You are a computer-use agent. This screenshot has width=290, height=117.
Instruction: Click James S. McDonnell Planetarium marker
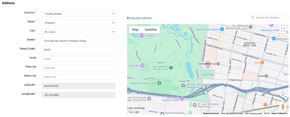(x=183, y=86)
